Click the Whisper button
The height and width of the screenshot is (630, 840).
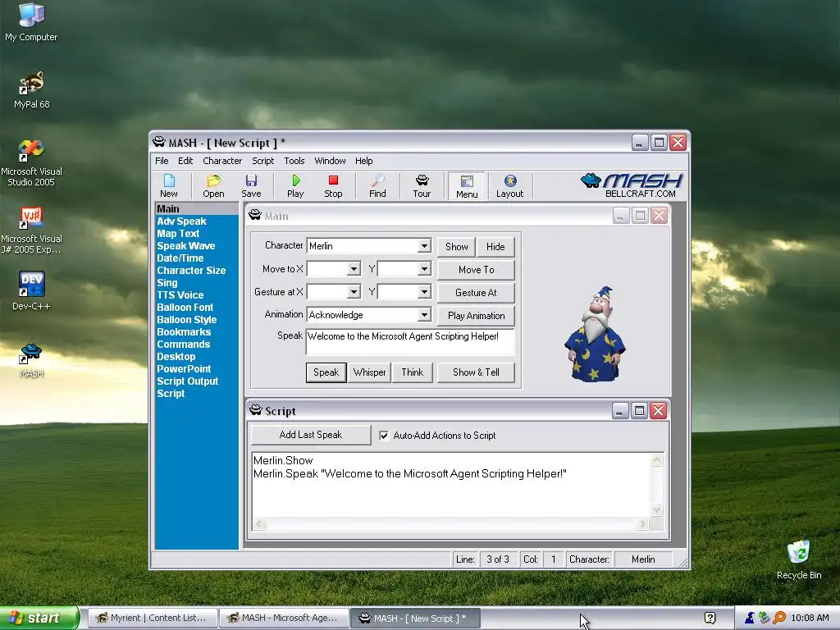coord(370,372)
